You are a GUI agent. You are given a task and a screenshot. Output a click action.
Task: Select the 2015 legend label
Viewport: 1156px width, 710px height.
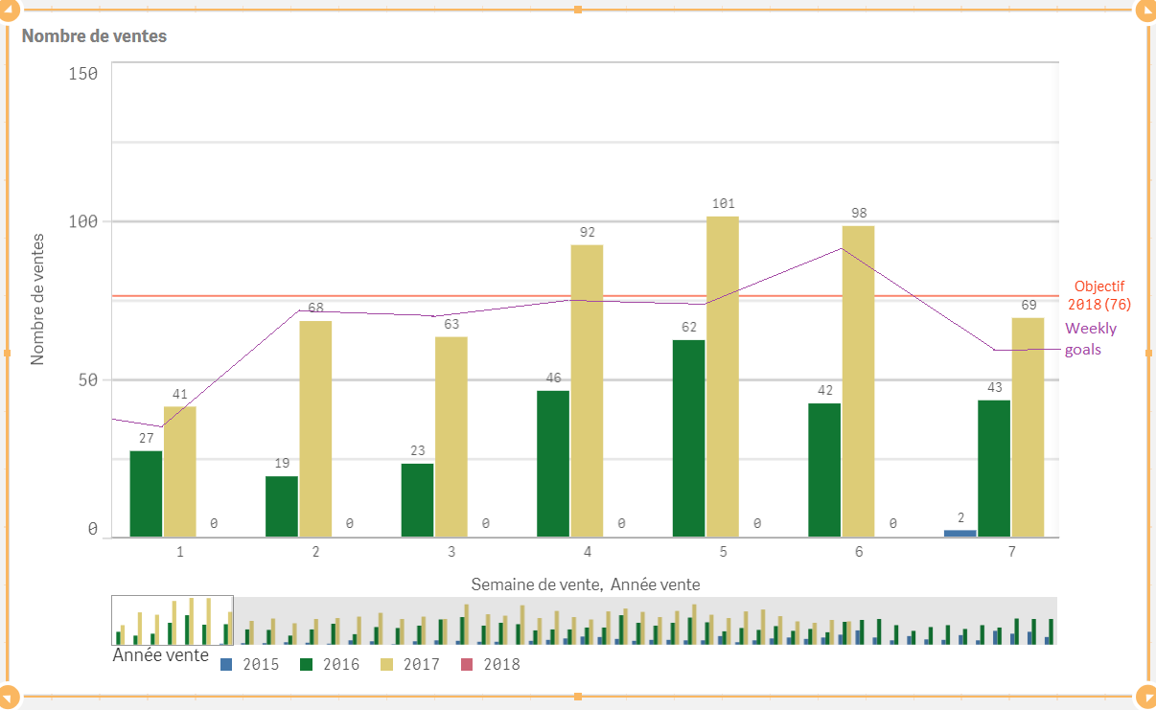[x=261, y=663]
